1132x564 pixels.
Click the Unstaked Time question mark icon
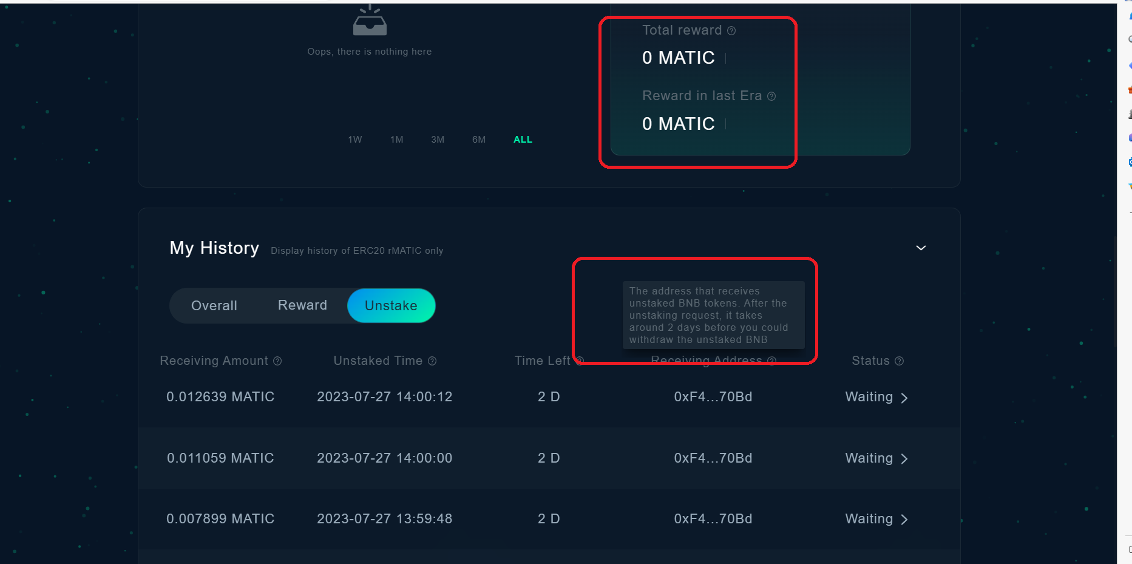click(x=432, y=361)
